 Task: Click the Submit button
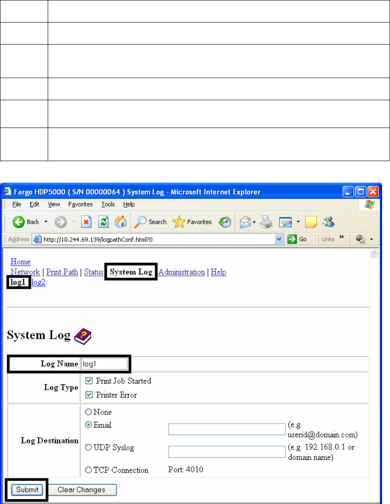[x=27, y=489]
